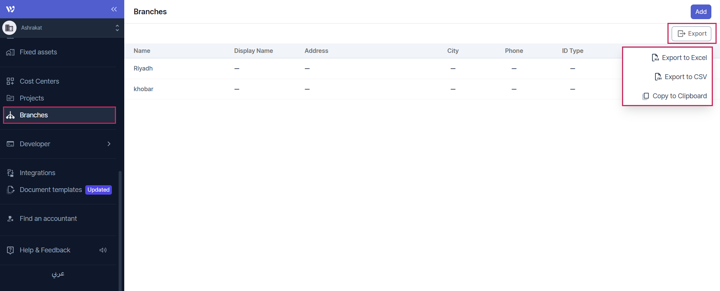The height and width of the screenshot is (291, 720).
Task: Click the Find an accountant icon
Action: tap(11, 219)
